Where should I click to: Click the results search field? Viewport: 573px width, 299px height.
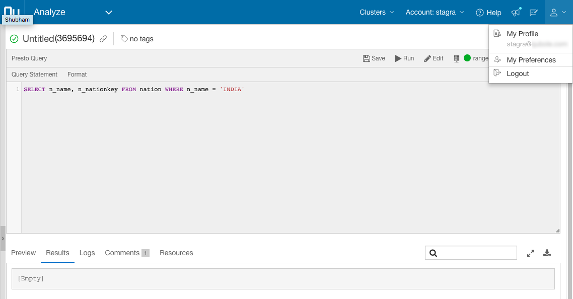tap(471, 253)
